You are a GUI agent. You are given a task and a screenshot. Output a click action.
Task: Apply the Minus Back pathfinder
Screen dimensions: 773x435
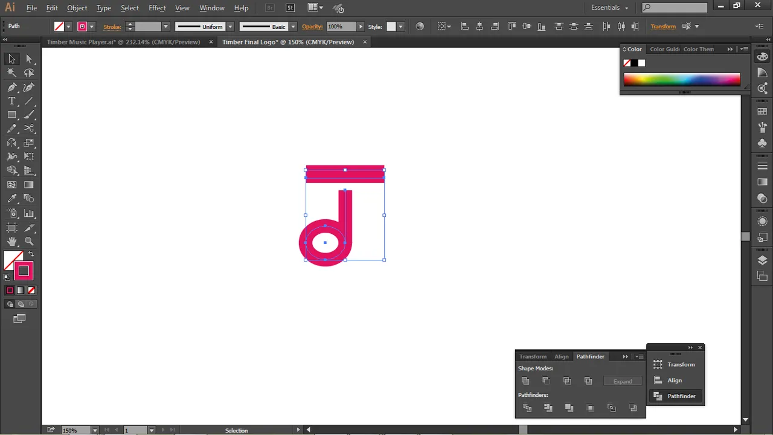point(633,408)
